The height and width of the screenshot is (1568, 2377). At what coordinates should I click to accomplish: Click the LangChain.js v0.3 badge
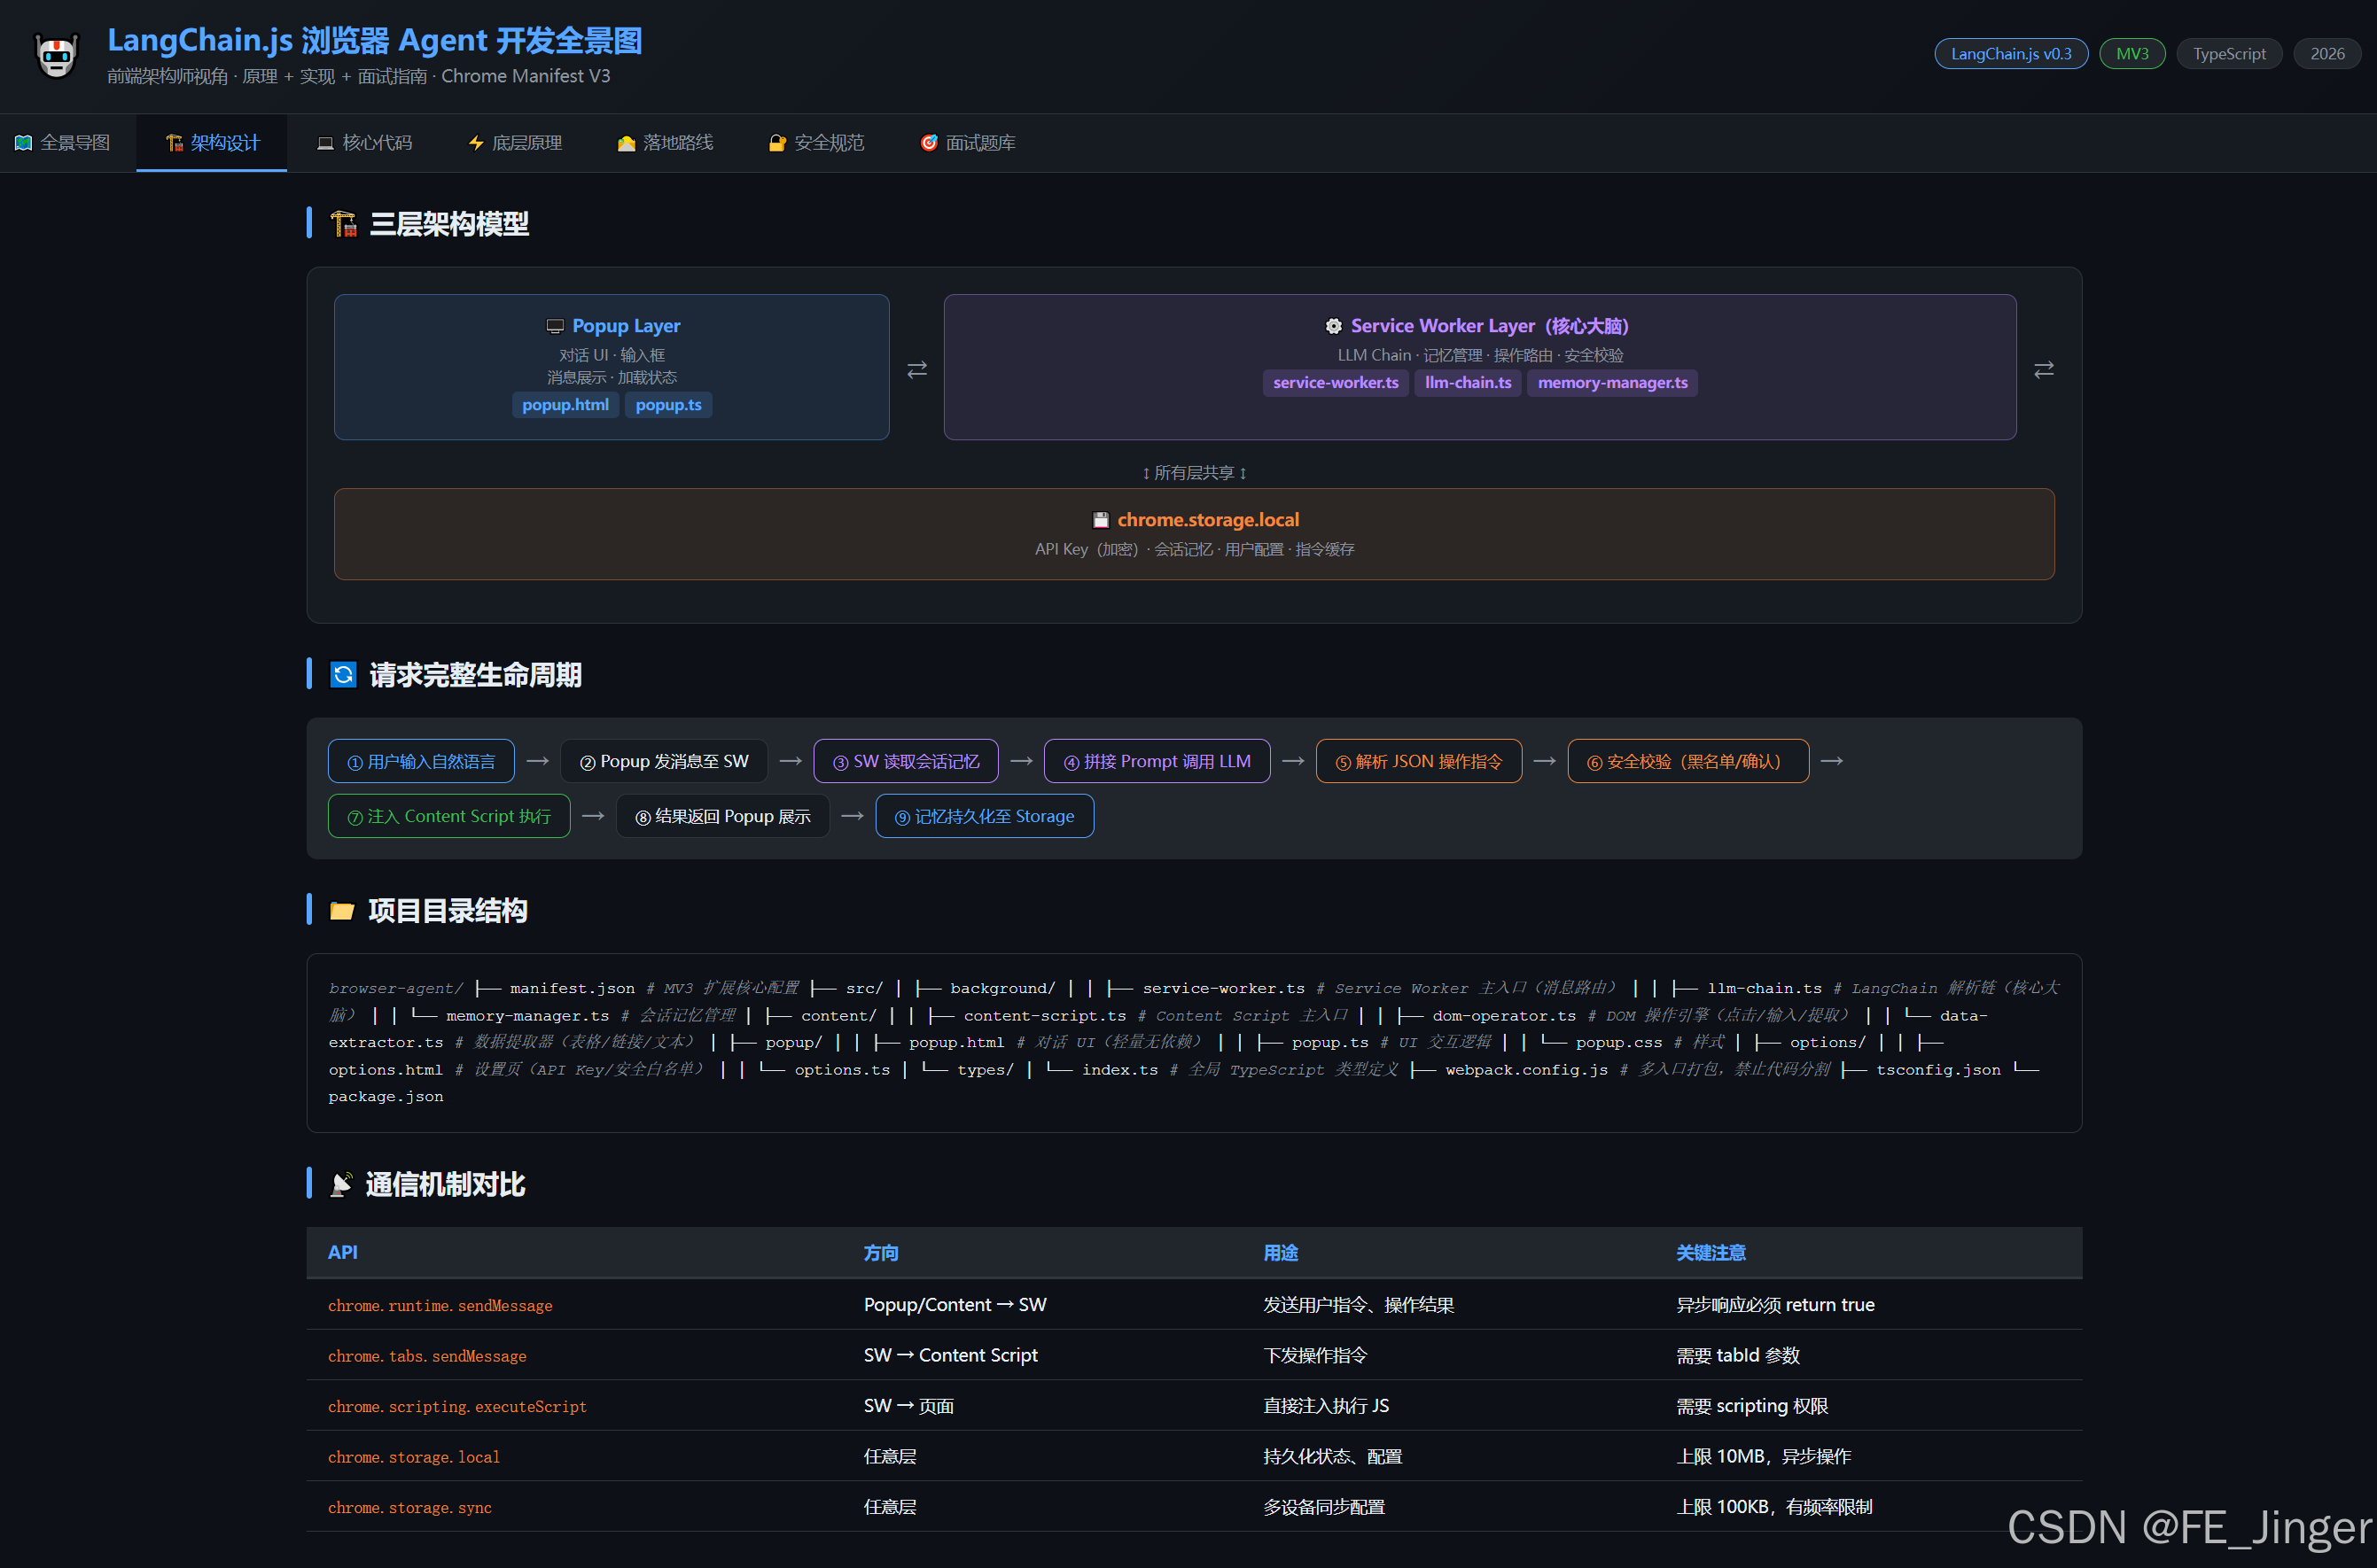pos(2010,54)
